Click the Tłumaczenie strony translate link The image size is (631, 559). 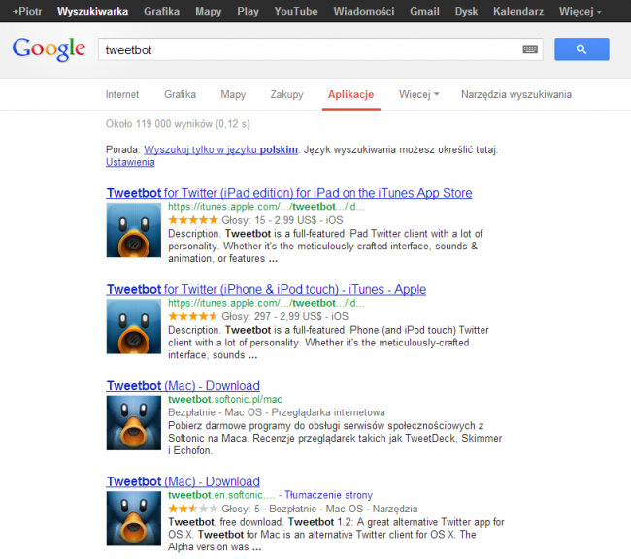[329, 495]
